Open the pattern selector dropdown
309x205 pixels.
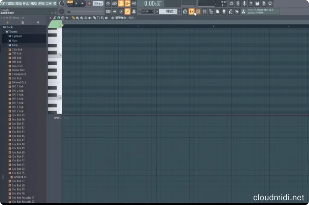[x=168, y=11]
